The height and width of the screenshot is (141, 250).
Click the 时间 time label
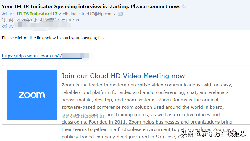point(8,20)
